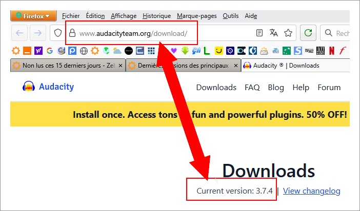
Task: Open the black Jazz Radio bookmark
Action: (x=321, y=51)
